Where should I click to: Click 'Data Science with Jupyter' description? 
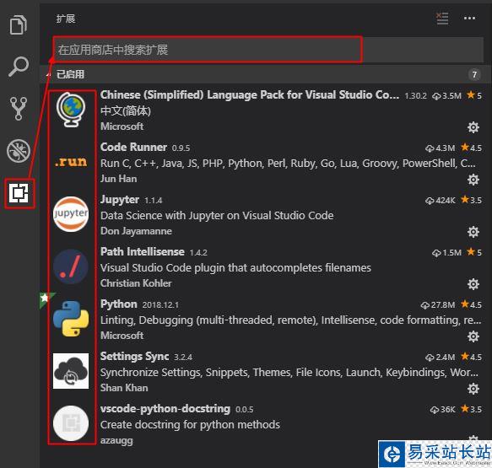tap(217, 216)
